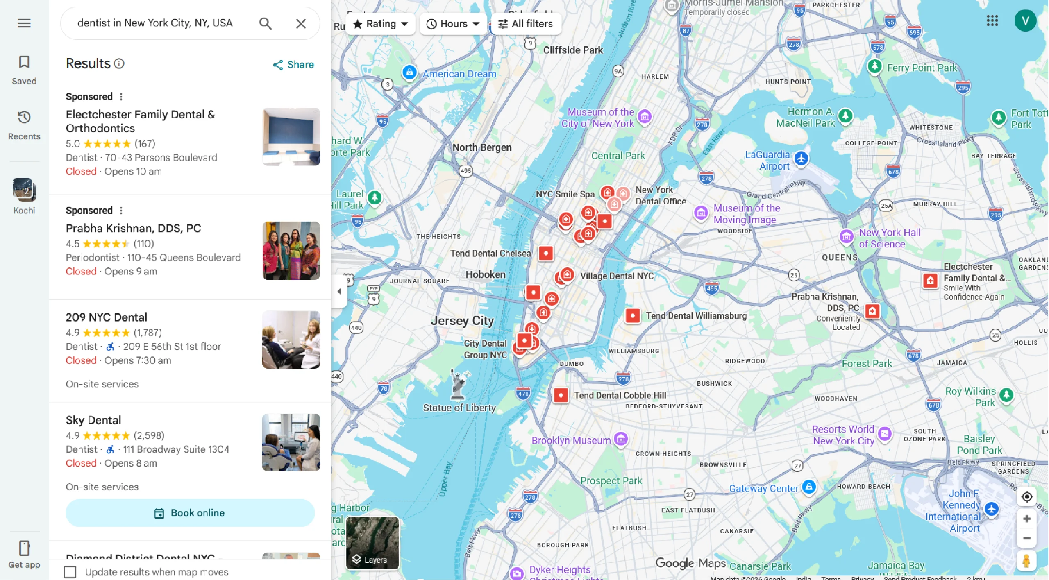Enable Update results when map moves
Image resolution: width=1049 pixels, height=580 pixels.
click(x=70, y=572)
